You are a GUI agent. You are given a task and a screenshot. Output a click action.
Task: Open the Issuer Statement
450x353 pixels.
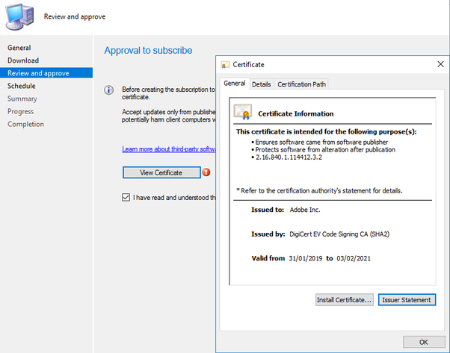click(407, 300)
